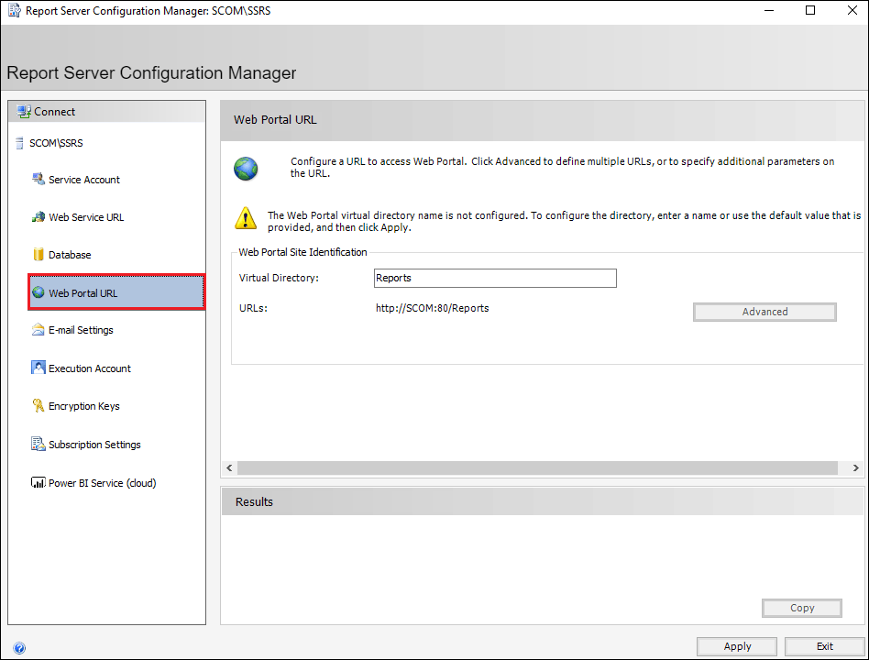869x660 pixels.
Task: Open the Service Account page
Action: (84, 180)
